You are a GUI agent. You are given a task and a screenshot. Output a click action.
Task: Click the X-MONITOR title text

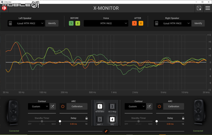click(x=106, y=8)
